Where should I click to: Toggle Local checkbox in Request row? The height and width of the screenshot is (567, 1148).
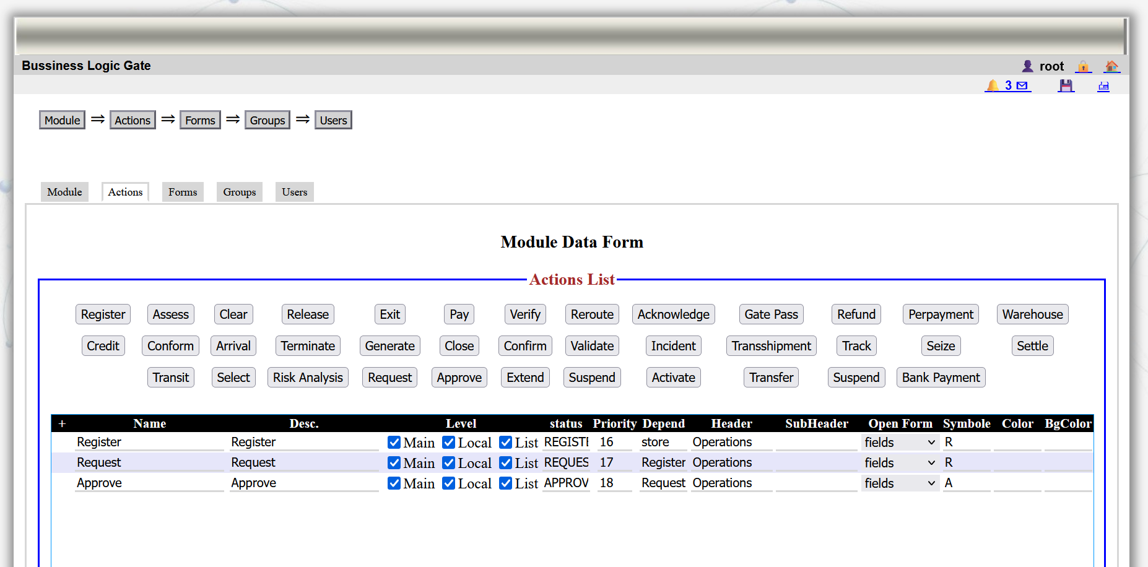449,463
